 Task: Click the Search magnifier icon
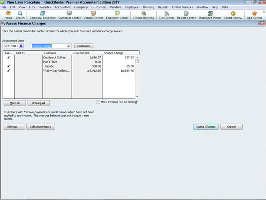20,14
